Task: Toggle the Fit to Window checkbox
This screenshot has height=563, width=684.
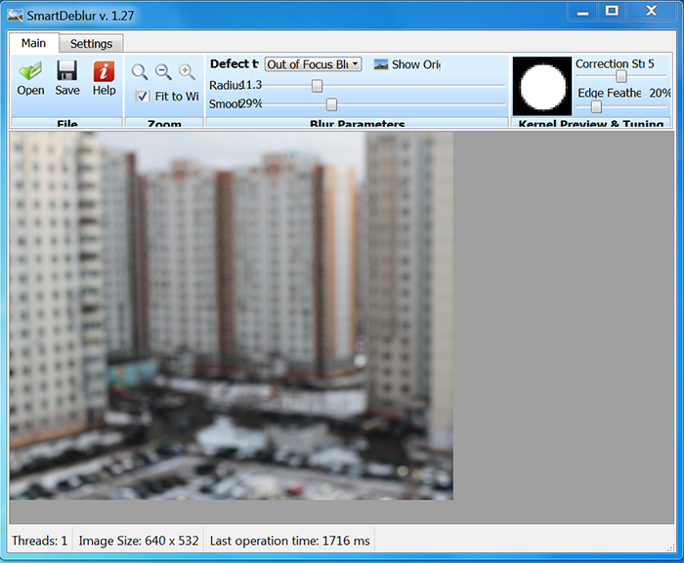Action: coord(143,96)
